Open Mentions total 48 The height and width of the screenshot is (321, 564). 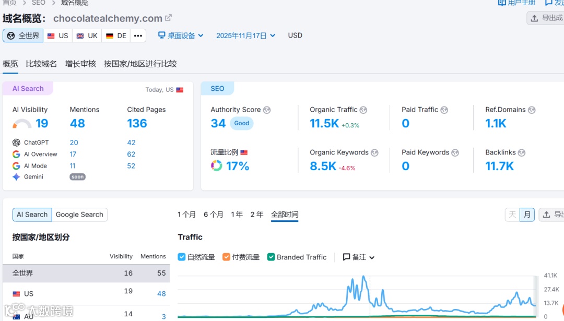pyautogui.click(x=77, y=124)
